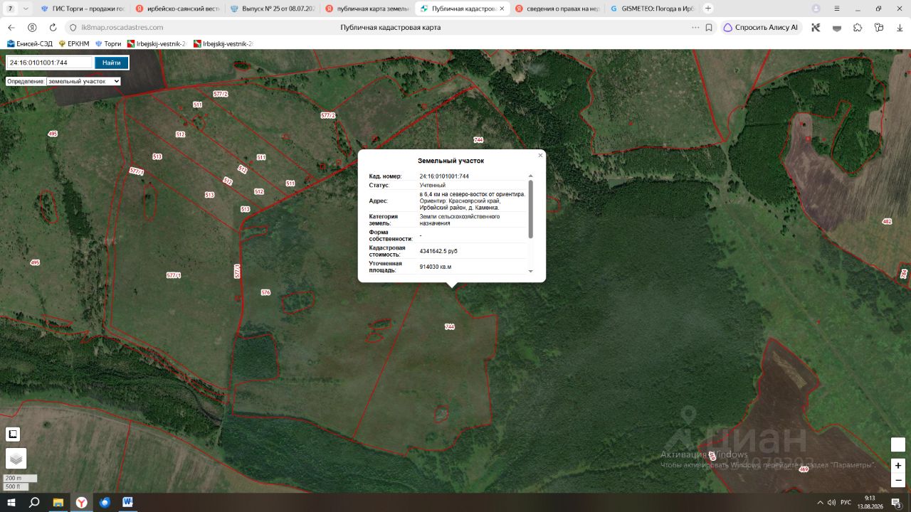This screenshot has height=512, width=911.
Task: Open the browser downloads icon
Action: 900,27
